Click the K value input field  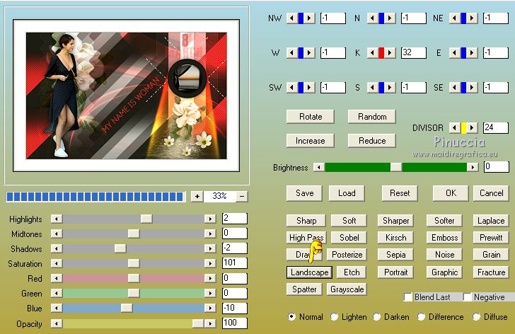(414, 52)
